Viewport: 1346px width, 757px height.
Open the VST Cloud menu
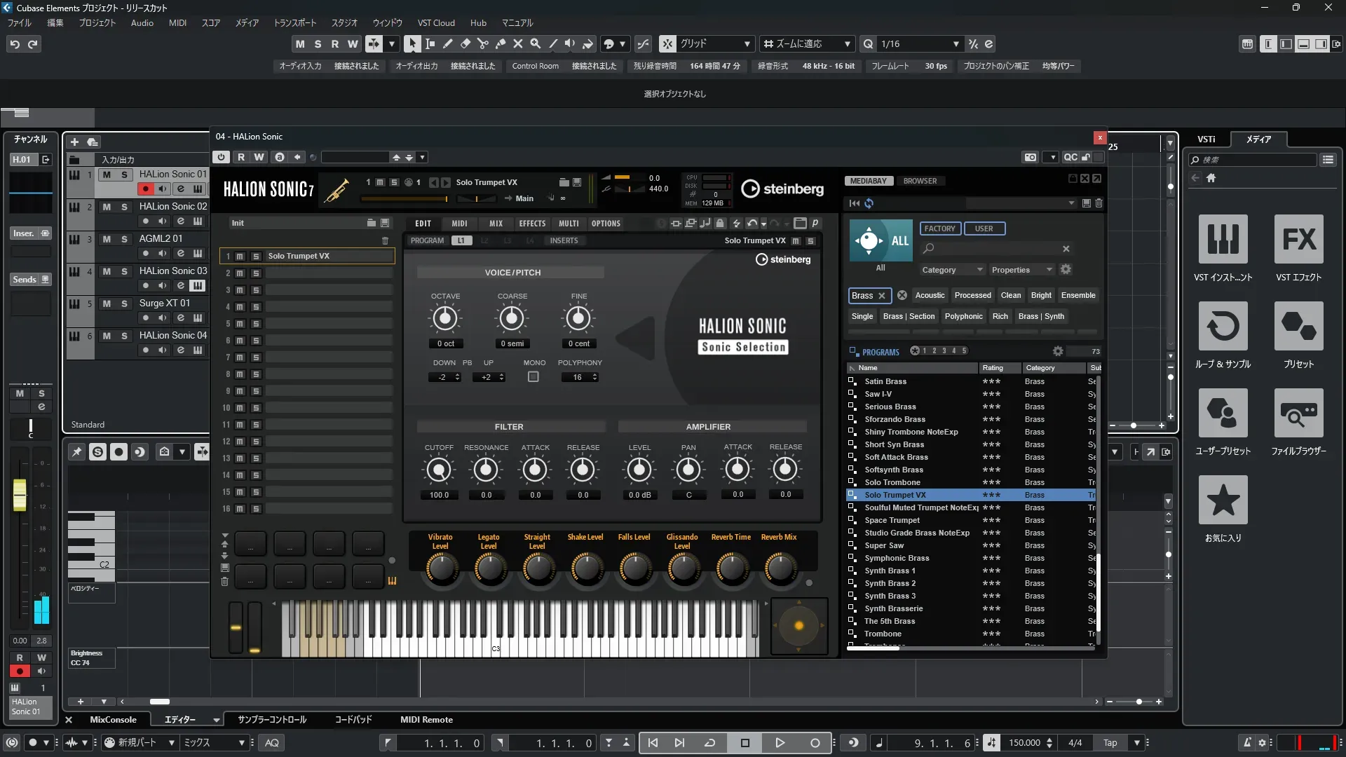[x=435, y=22]
